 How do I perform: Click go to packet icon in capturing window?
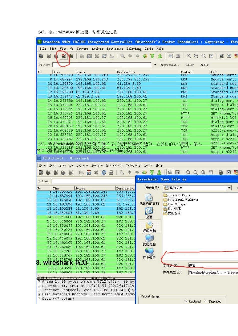click(x=145, y=56)
